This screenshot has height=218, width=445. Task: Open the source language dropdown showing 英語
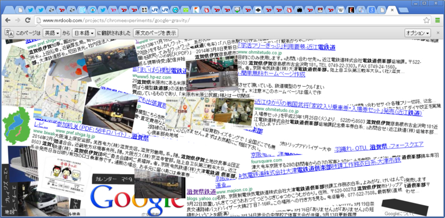point(52,33)
